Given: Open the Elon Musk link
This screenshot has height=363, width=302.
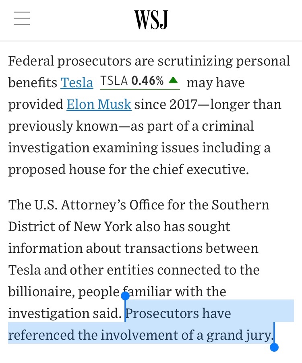Looking at the screenshot, I should [99, 105].
